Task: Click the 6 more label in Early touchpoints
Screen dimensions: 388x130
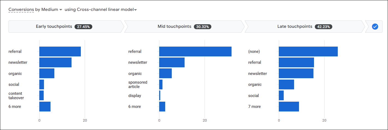Action: tap(15, 107)
